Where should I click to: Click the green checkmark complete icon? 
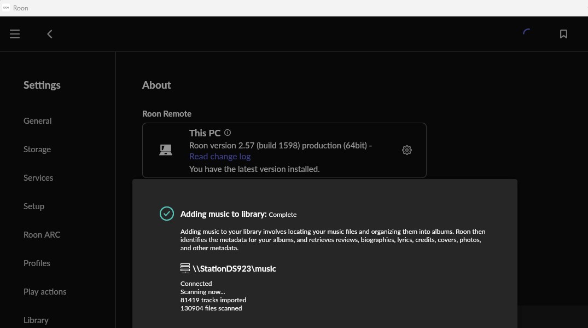(166, 214)
